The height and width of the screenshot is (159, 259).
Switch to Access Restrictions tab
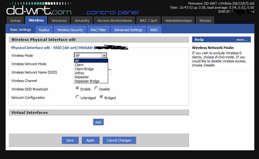click(115, 21)
